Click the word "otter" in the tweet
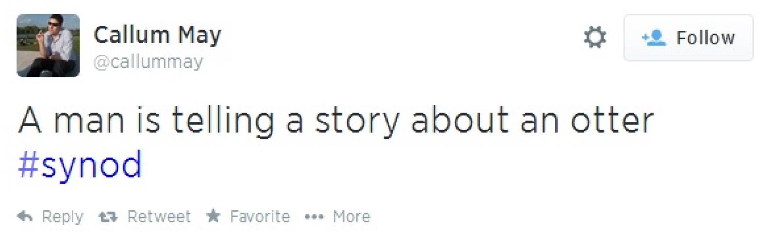Image resolution: width=763 pixels, height=234 pixels. click(x=612, y=120)
